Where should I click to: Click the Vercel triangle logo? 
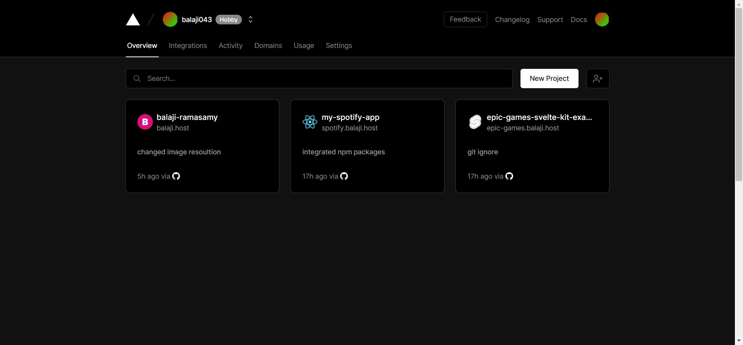pyautogui.click(x=133, y=19)
